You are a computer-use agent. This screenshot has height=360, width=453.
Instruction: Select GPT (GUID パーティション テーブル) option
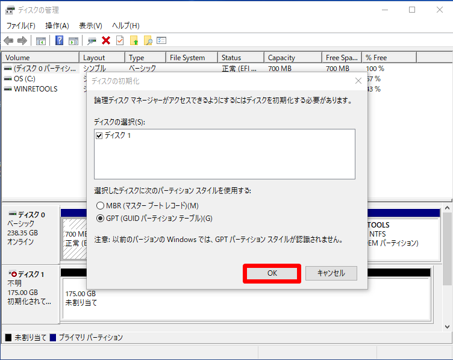point(100,218)
